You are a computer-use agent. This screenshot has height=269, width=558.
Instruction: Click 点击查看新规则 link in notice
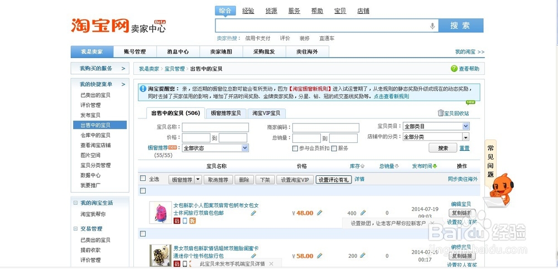tap(391, 97)
